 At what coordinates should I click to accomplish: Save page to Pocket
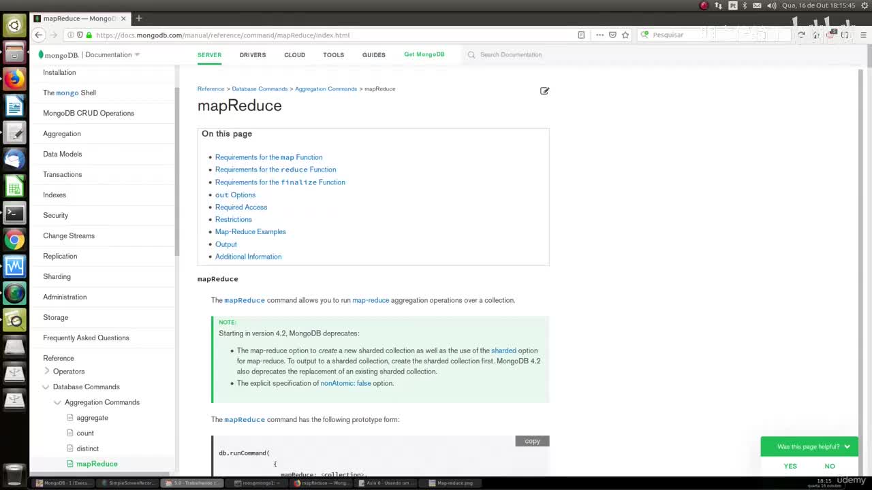[612, 35]
